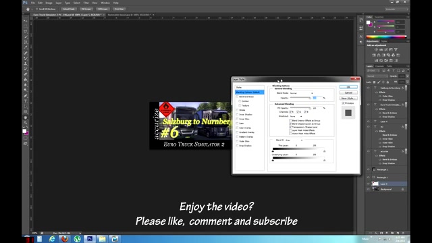Select the Layer 5 thumbnail
Image resolution: width=432 pixels, height=243 pixels.
375,184
